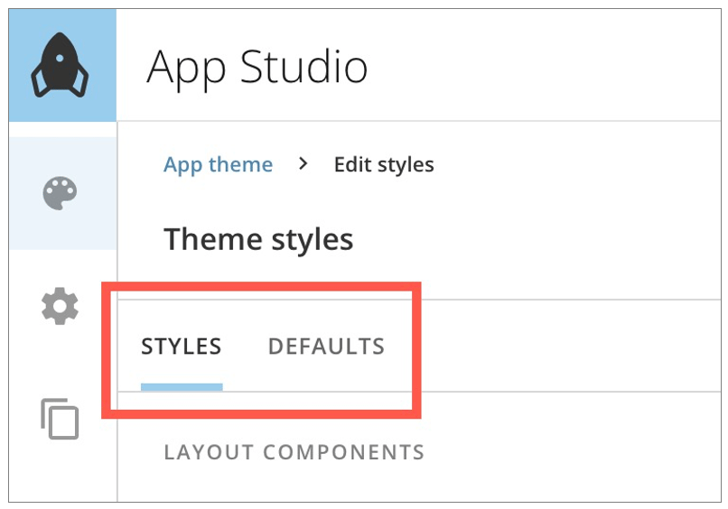This screenshot has width=728, height=509.
Task: Switch to the DEFAULTS tab
Action: pos(326,347)
